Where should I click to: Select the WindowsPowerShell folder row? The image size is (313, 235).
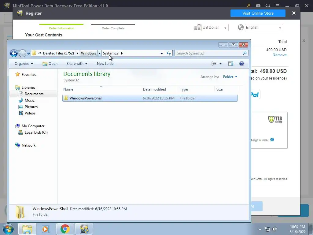pos(150,98)
